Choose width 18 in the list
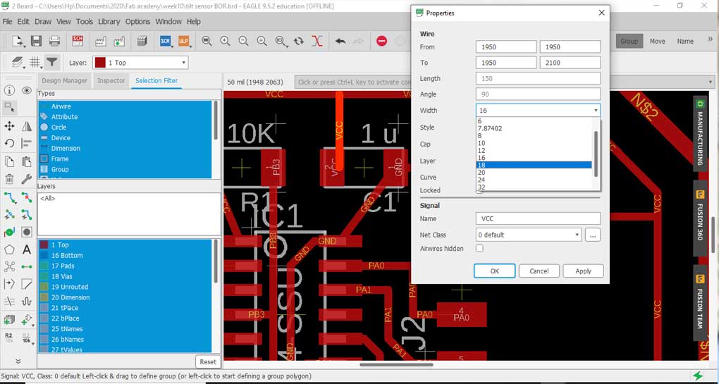The height and width of the screenshot is (384, 719). coord(534,165)
